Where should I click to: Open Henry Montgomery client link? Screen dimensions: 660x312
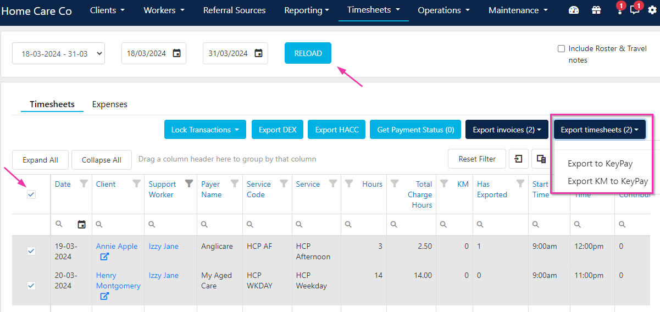point(118,280)
